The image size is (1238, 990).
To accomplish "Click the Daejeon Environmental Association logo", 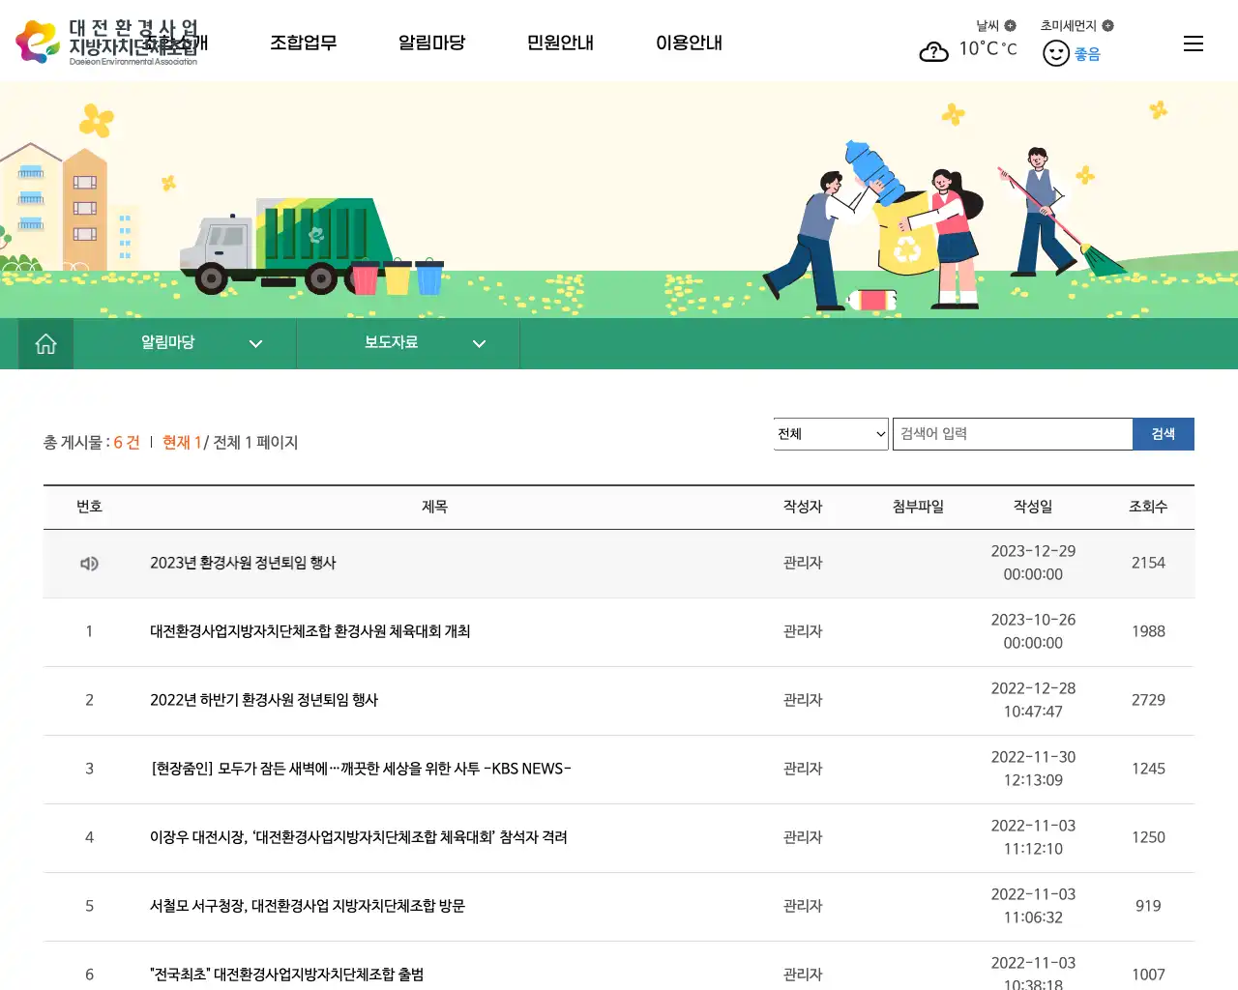I will (x=116, y=42).
